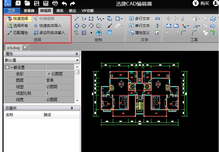Screen dimensions: 219x152
Task: Pin the Properties (属性) panel
Action: pyautogui.click(x=77, y=54)
